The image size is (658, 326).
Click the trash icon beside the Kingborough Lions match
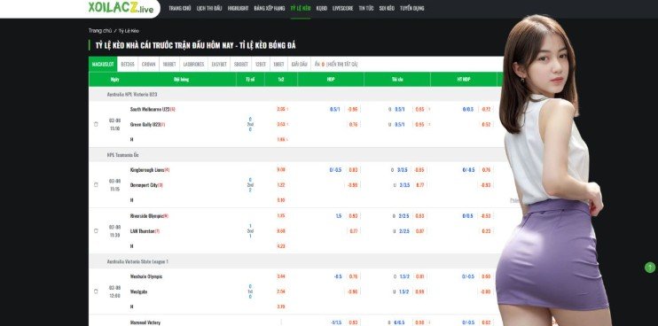pyautogui.click(x=96, y=185)
